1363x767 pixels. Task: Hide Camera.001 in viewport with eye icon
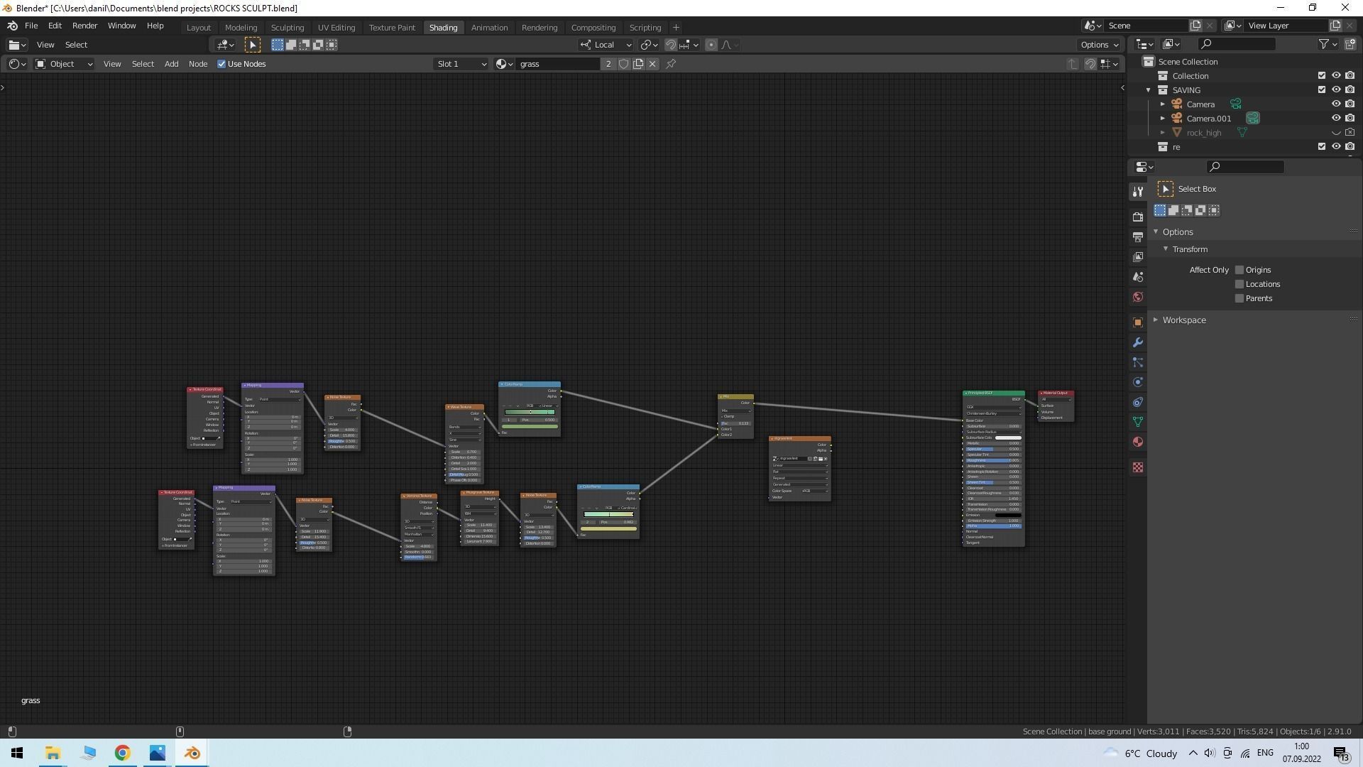[x=1335, y=118]
